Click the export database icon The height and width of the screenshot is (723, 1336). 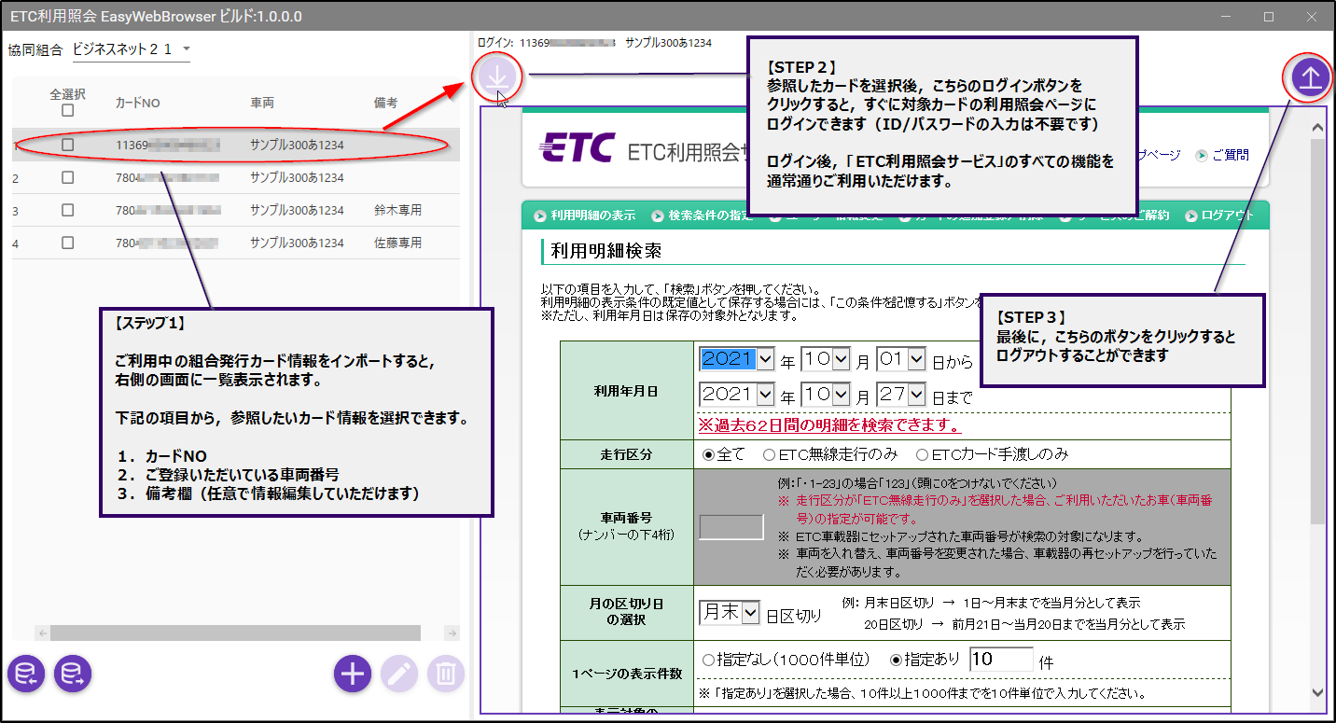pos(73,674)
